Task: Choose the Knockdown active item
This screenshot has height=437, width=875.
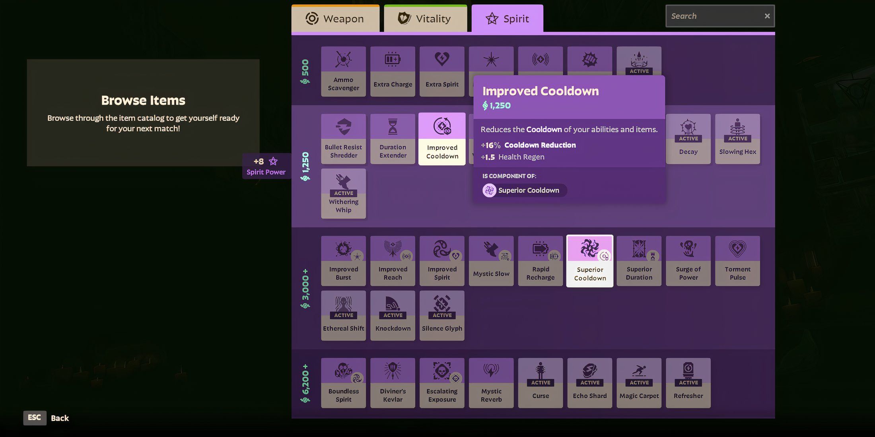Action: pyautogui.click(x=393, y=316)
